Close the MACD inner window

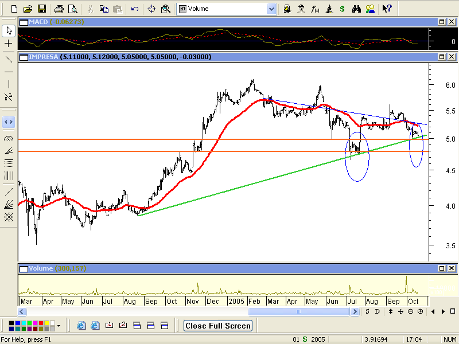click(452, 22)
